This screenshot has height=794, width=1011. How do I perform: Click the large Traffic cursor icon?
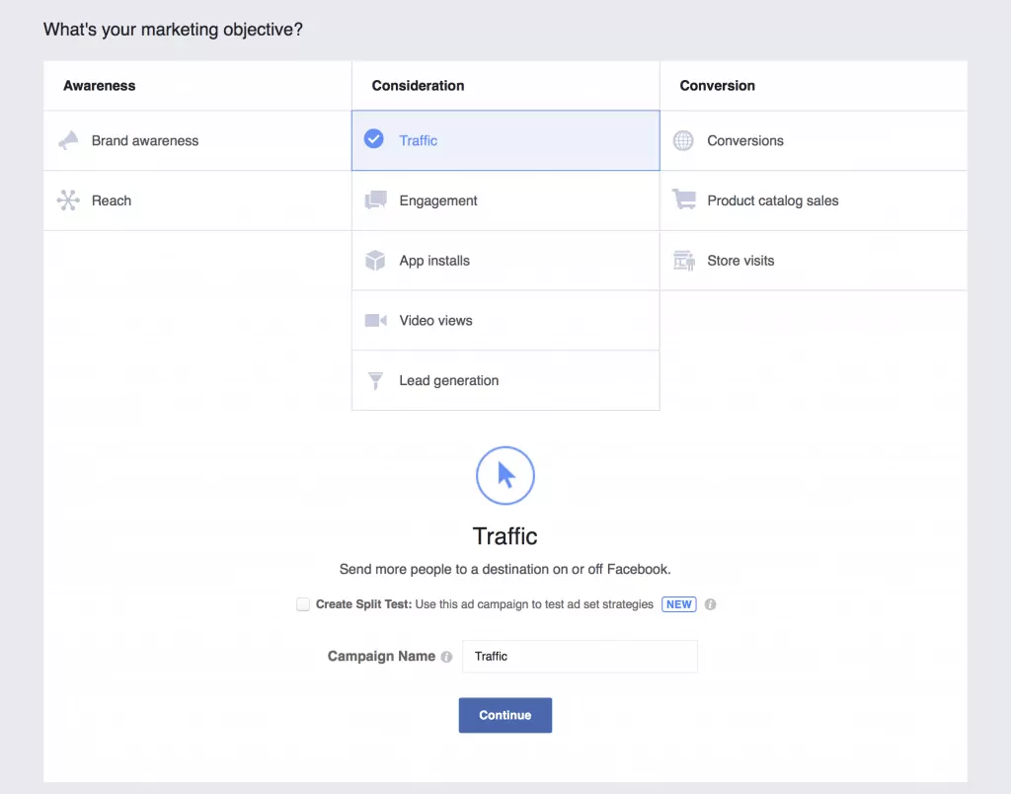(x=505, y=476)
